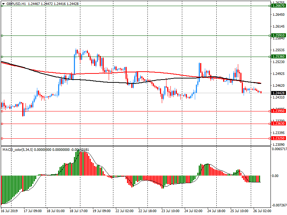The image size is (287, 215).
Task: Grab left handle of 1.23950 red line
Action: [x=2, y=111]
